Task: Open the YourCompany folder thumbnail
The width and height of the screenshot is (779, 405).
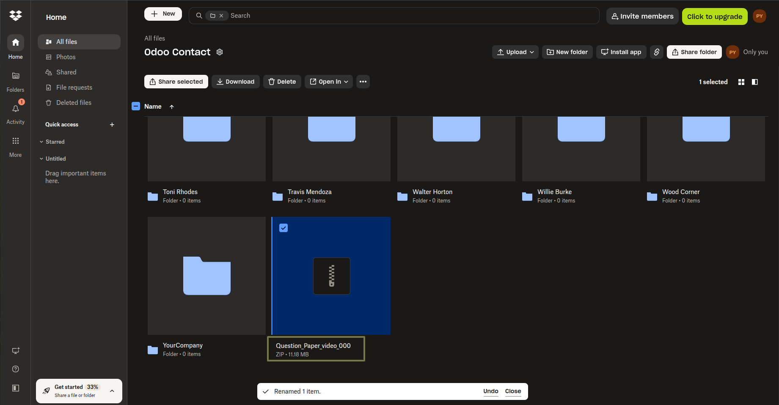Action: click(x=206, y=276)
